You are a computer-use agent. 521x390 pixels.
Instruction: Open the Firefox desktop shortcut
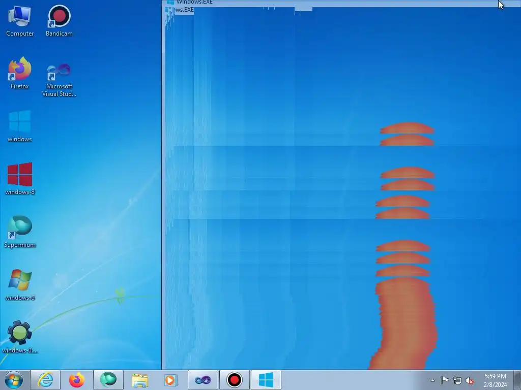[20, 74]
